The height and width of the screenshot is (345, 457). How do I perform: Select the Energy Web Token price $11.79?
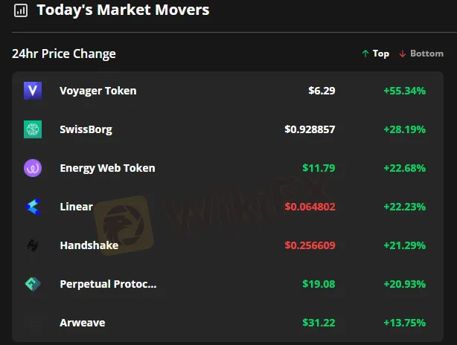[319, 168]
